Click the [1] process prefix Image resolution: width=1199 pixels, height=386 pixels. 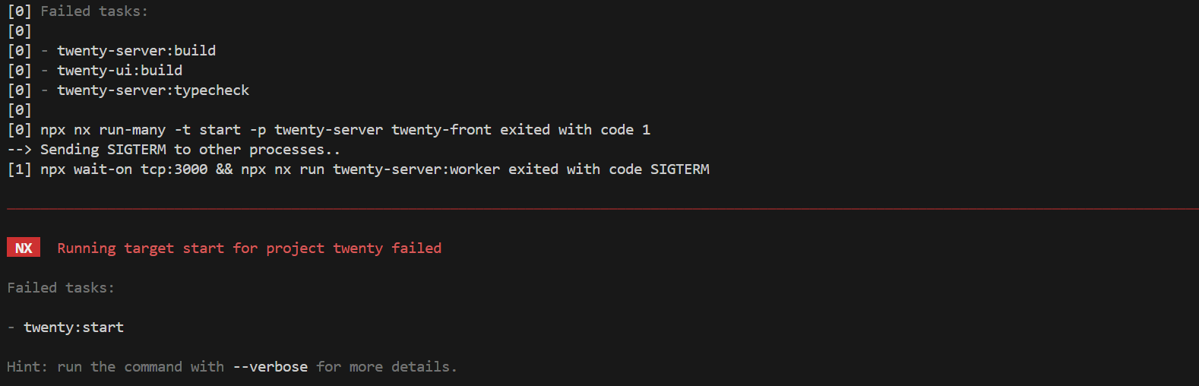pos(19,169)
